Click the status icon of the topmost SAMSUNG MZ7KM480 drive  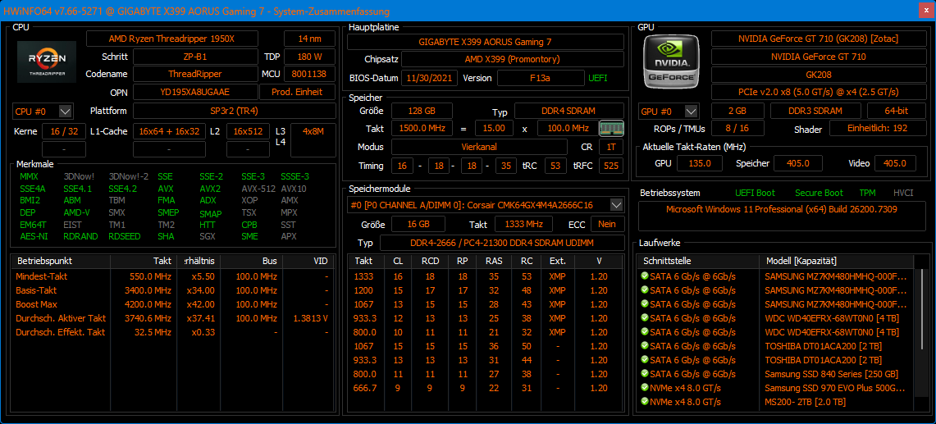pyautogui.click(x=645, y=276)
